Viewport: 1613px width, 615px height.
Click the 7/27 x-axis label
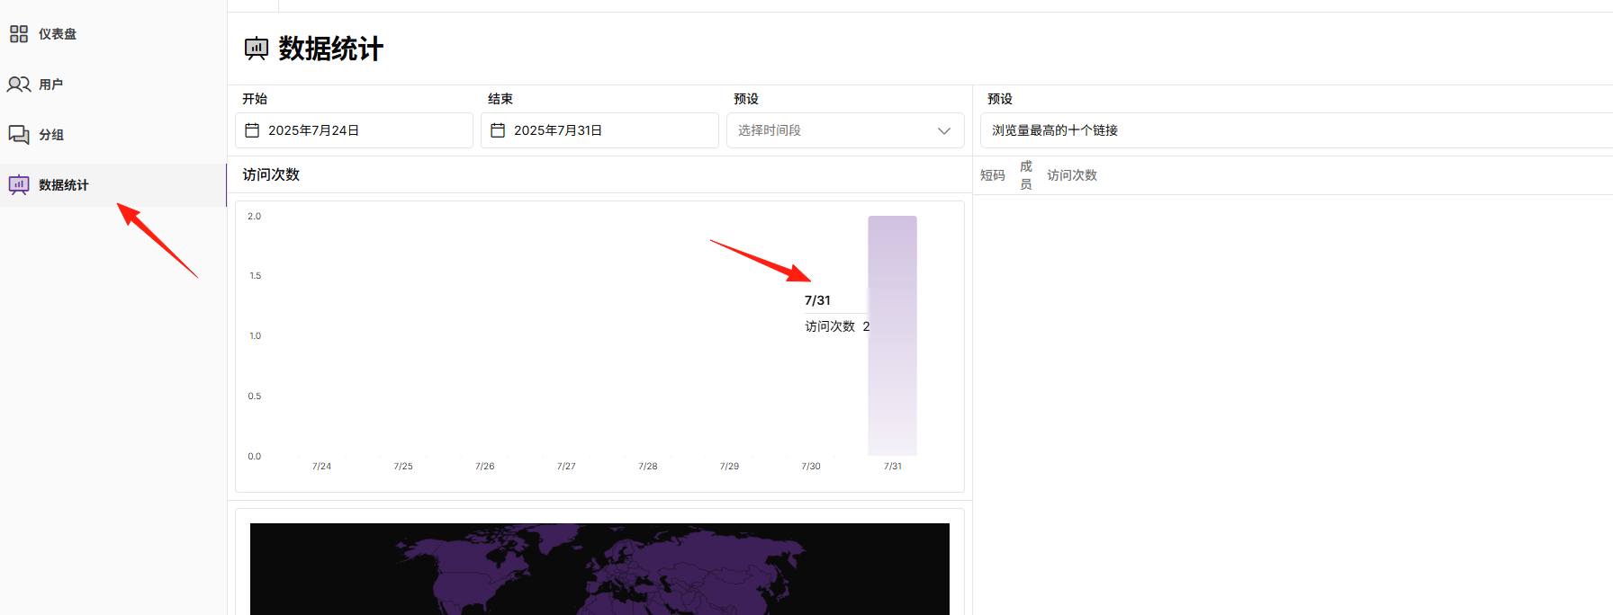click(x=566, y=467)
